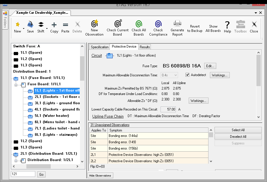Click fuse icon of 6L1 (Mens toilet)
267x182 pixels.
point(30,123)
